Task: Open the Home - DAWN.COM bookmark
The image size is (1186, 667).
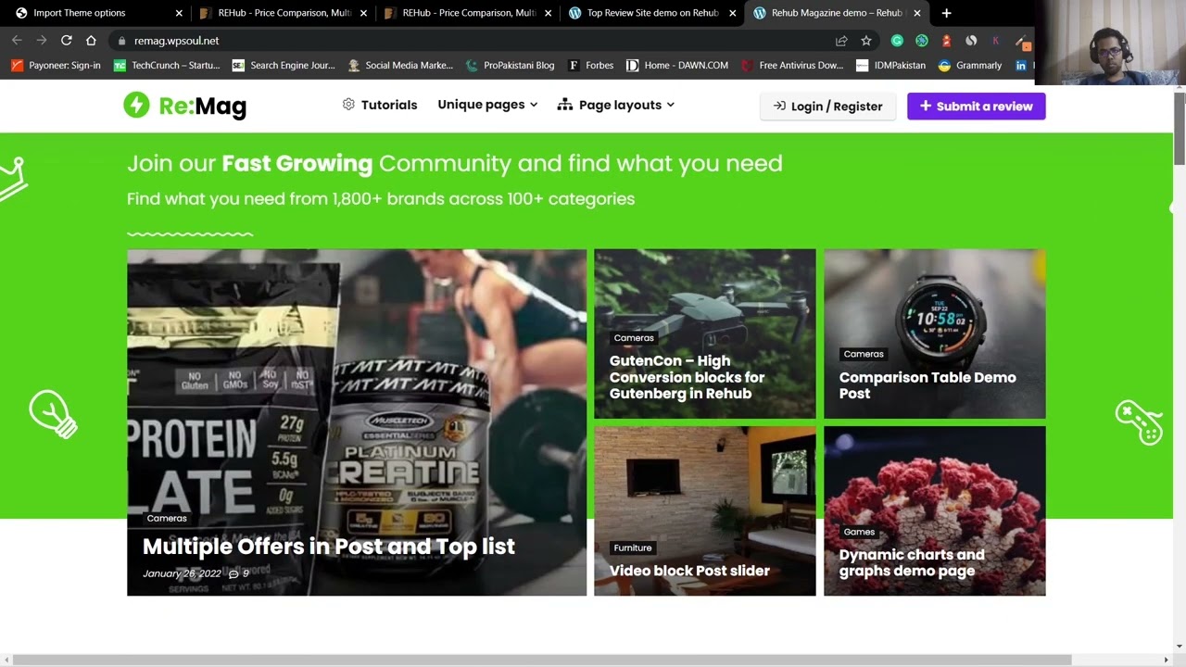Action: coord(677,66)
